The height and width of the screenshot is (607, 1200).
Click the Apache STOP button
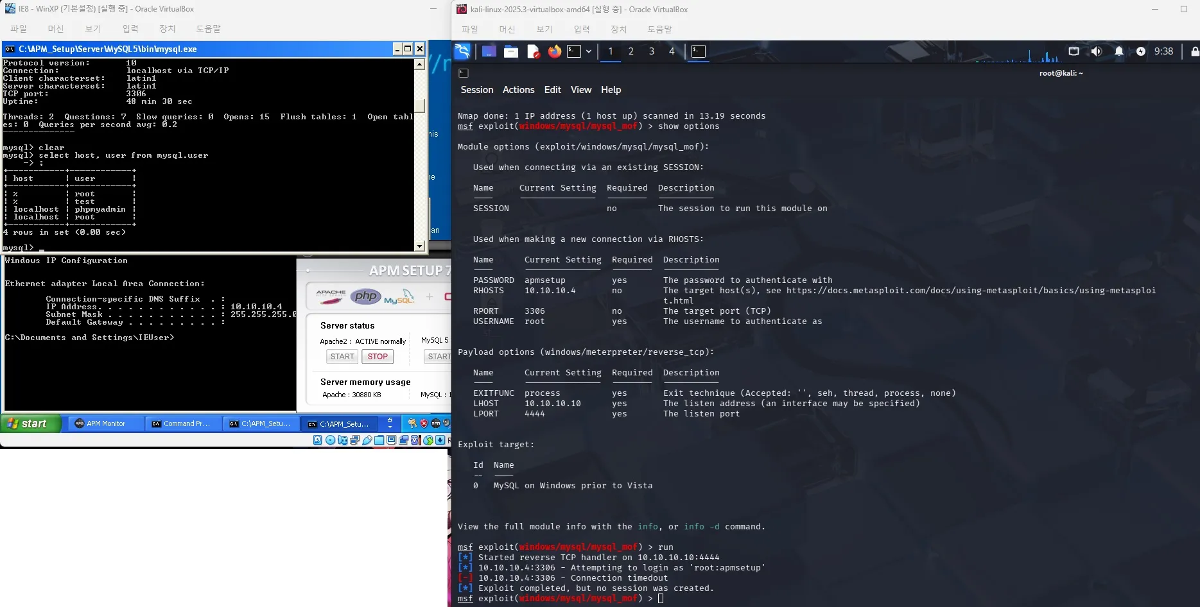coord(378,357)
